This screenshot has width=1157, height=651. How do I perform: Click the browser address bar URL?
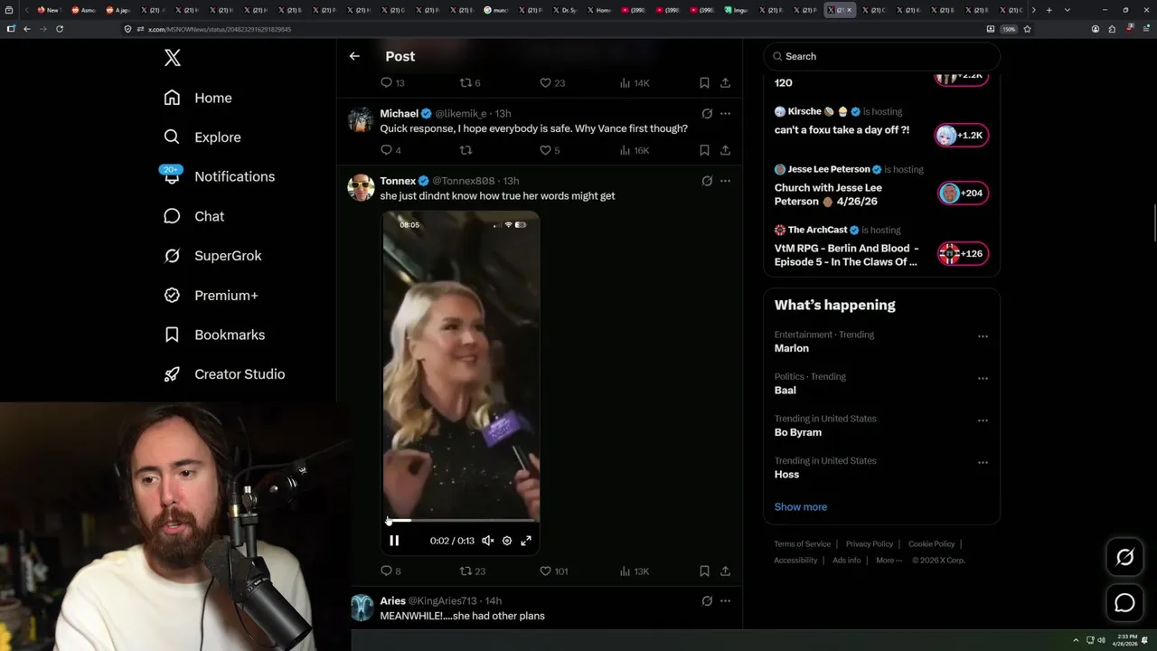(x=220, y=29)
